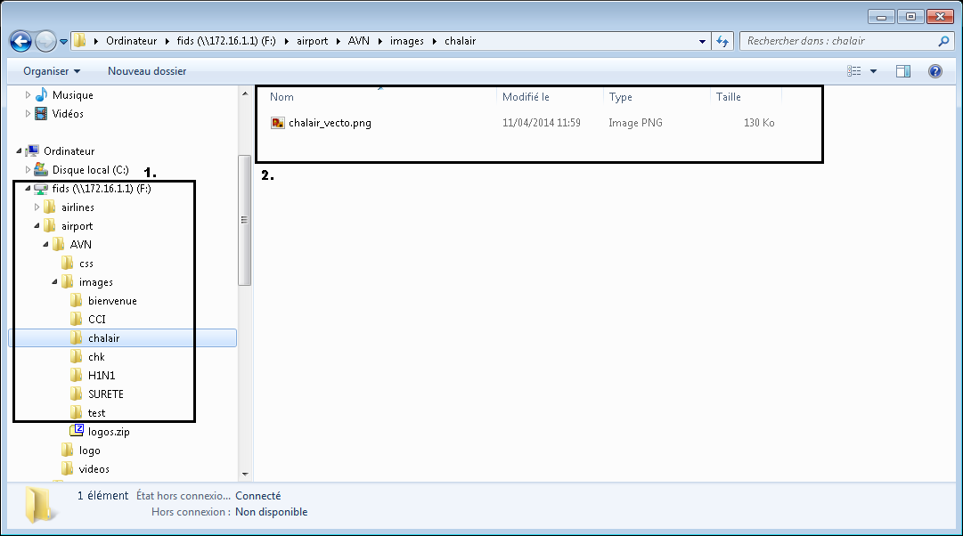The height and width of the screenshot is (536, 963).
Task: Click the navigation pane vertical scrollbar
Action: coord(245,220)
